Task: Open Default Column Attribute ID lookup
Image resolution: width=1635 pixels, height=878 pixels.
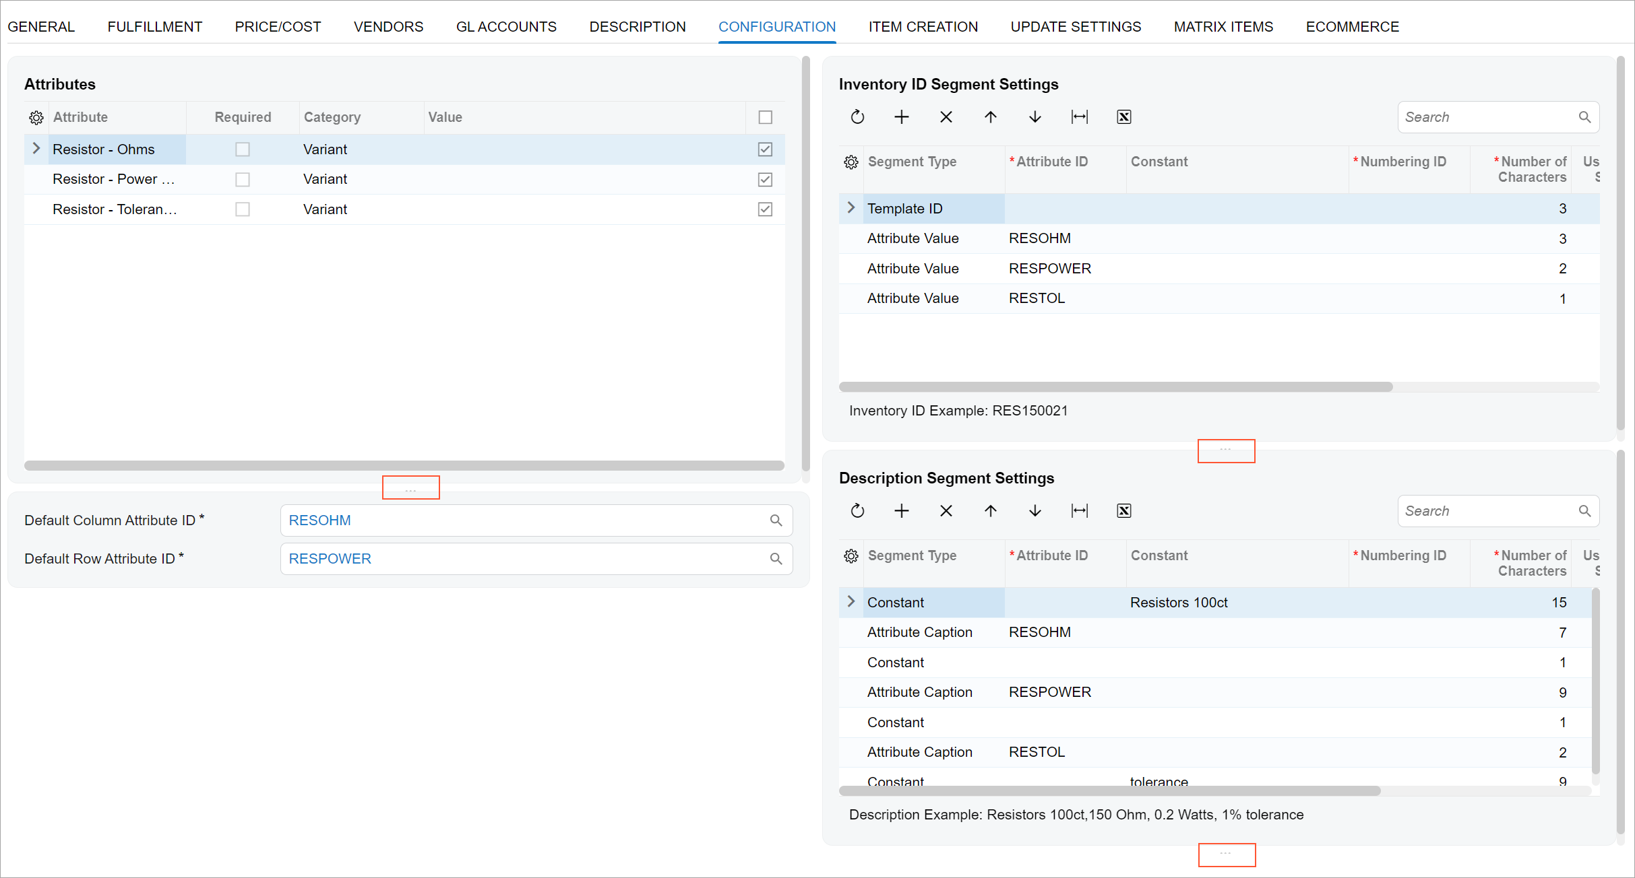Action: tap(776, 520)
